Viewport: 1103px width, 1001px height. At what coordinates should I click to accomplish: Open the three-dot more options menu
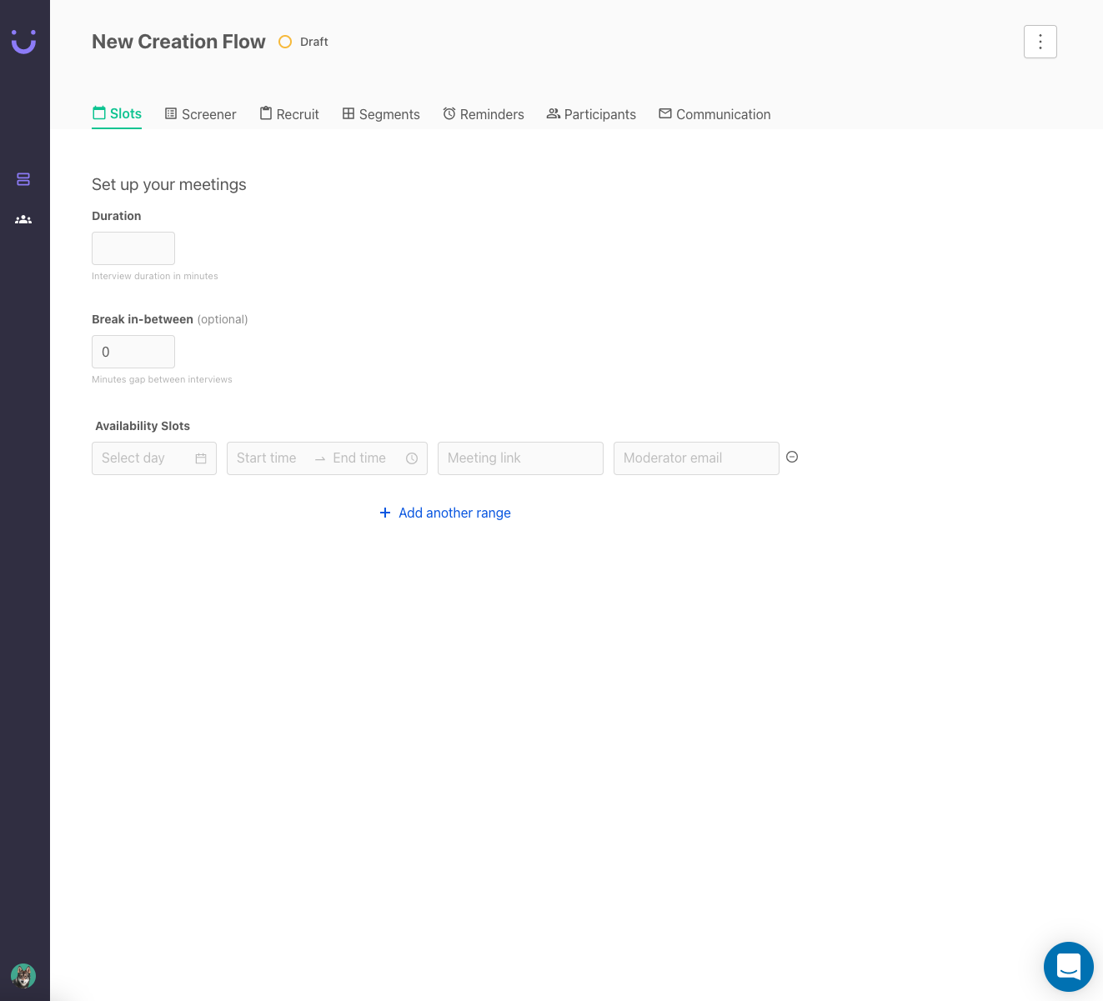(x=1040, y=42)
